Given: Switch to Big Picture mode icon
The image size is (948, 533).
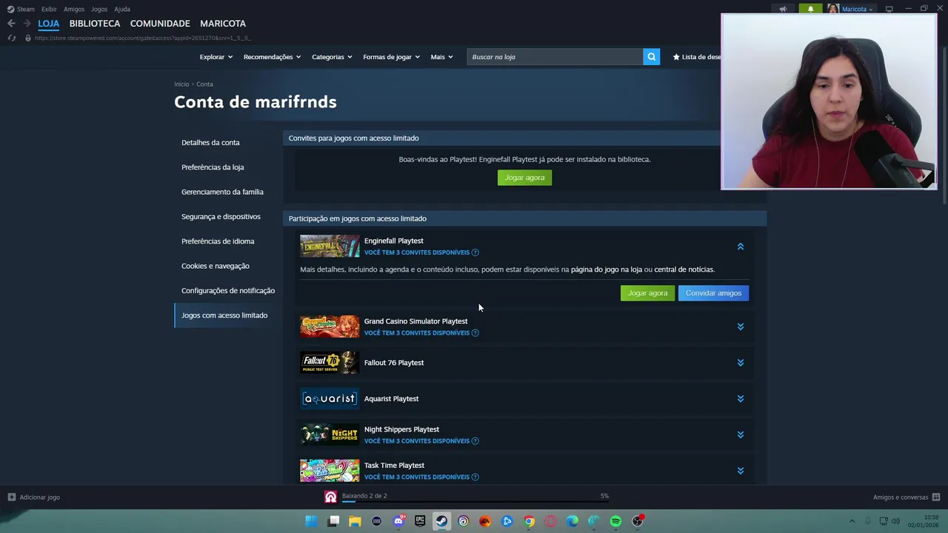Looking at the screenshot, I should click(x=889, y=9).
